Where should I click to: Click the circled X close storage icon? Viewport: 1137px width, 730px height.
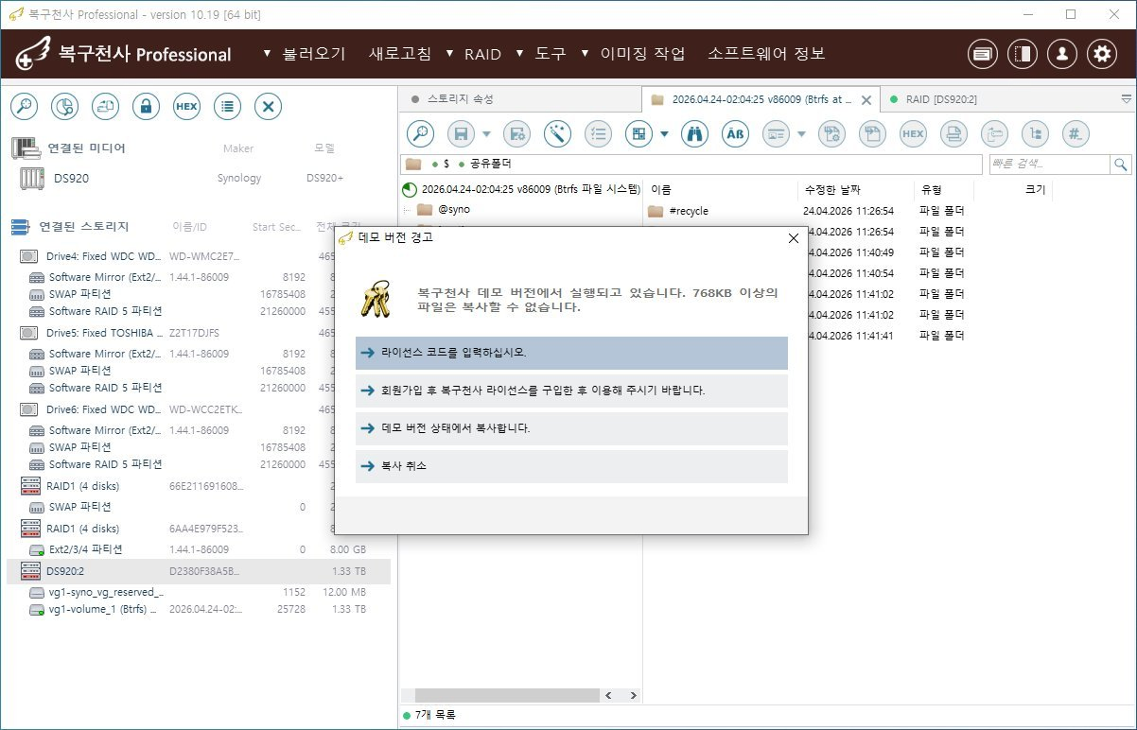pyautogui.click(x=268, y=107)
